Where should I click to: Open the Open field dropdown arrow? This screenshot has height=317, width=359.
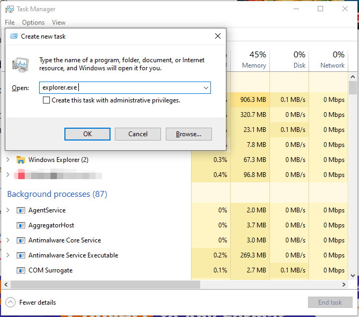[x=206, y=87]
